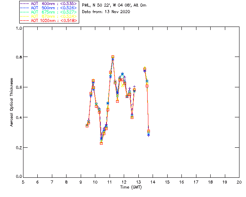
Task: Click the red dashed line swatch in legend
Action: 25,21
